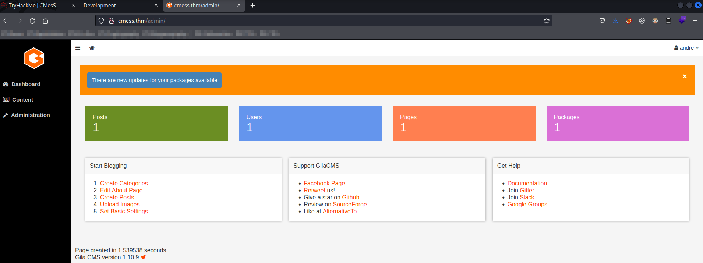The image size is (703, 263).
Task: Toggle the sidebar with hamburger icon
Action: [x=78, y=48]
